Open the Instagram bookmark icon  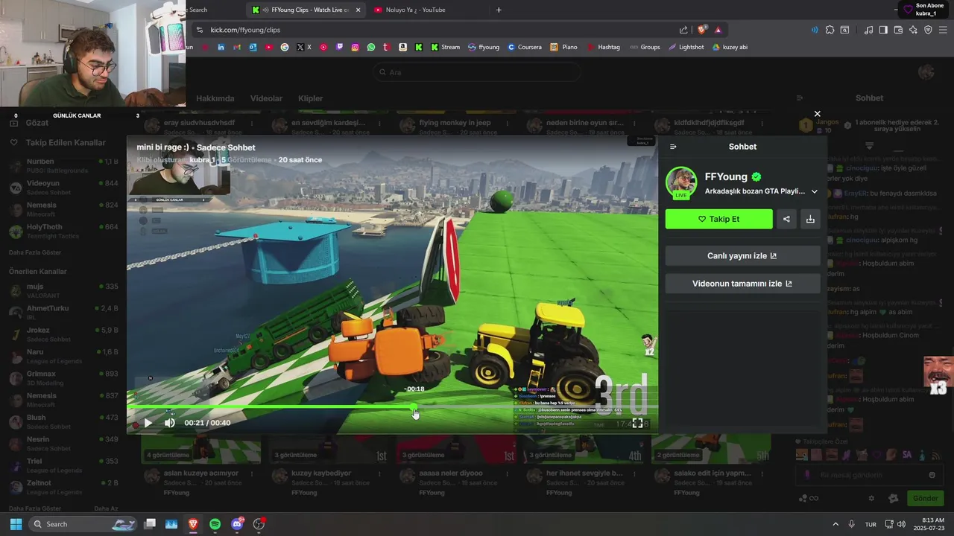355,47
